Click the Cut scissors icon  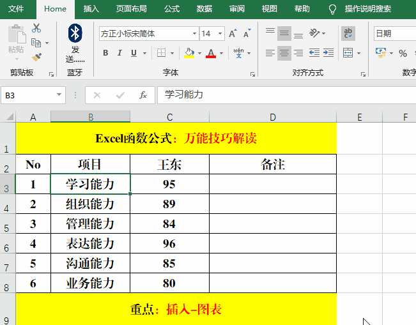tap(36, 28)
